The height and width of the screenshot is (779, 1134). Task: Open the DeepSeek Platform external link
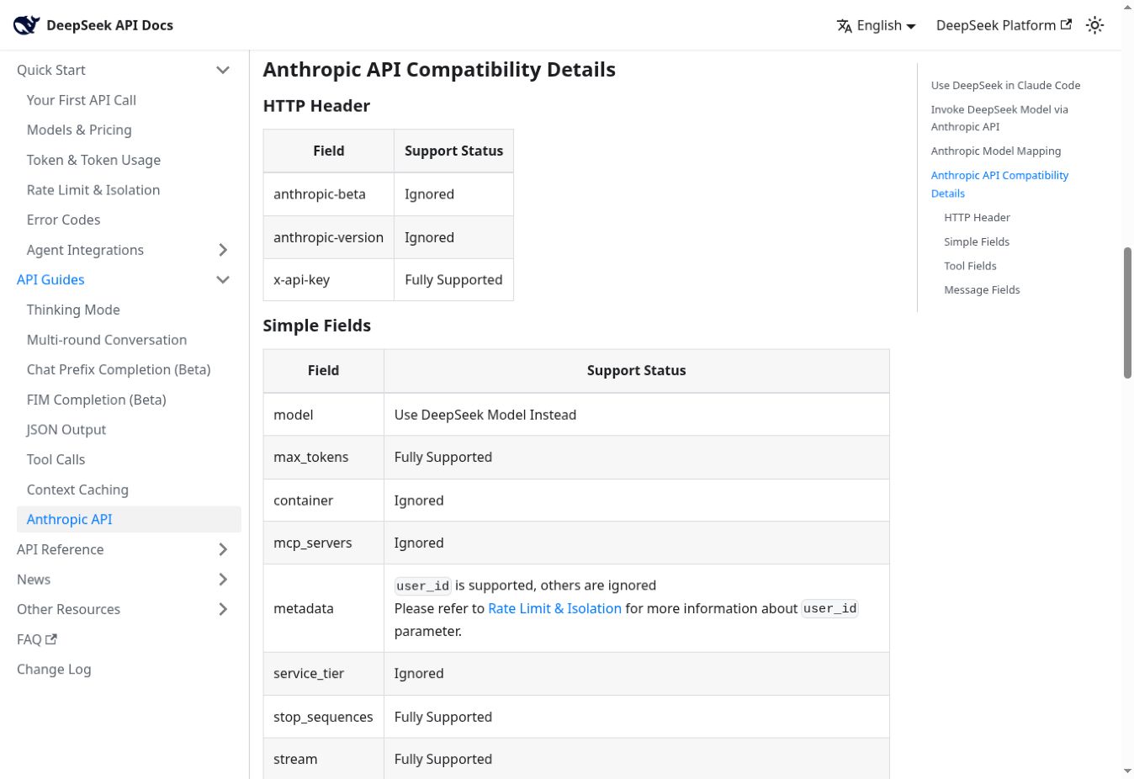(1004, 25)
